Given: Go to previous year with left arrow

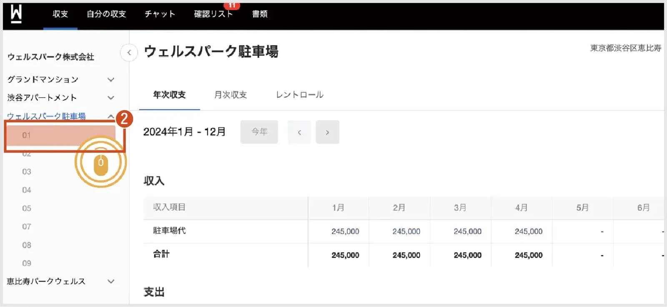Looking at the screenshot, I should click(299, 132).
